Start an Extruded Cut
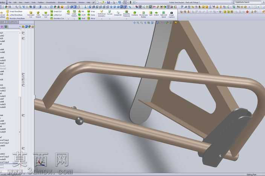The image size is (265, 176). pos(30,15)
